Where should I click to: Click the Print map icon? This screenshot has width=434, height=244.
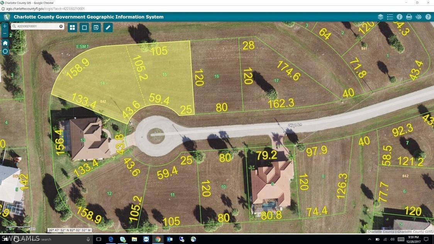click(x=409, y=17)
